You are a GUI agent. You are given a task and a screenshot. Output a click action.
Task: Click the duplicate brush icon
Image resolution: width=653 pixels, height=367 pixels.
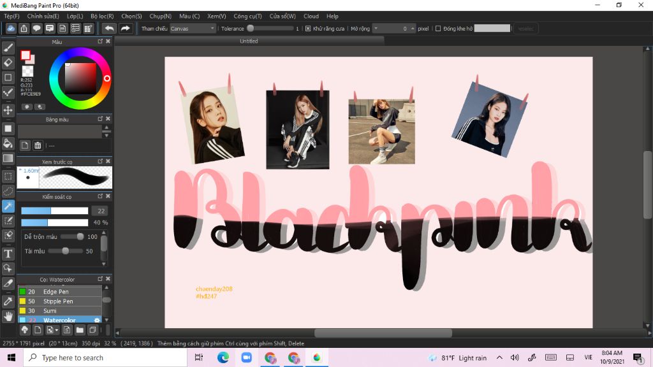click(92, 330)
